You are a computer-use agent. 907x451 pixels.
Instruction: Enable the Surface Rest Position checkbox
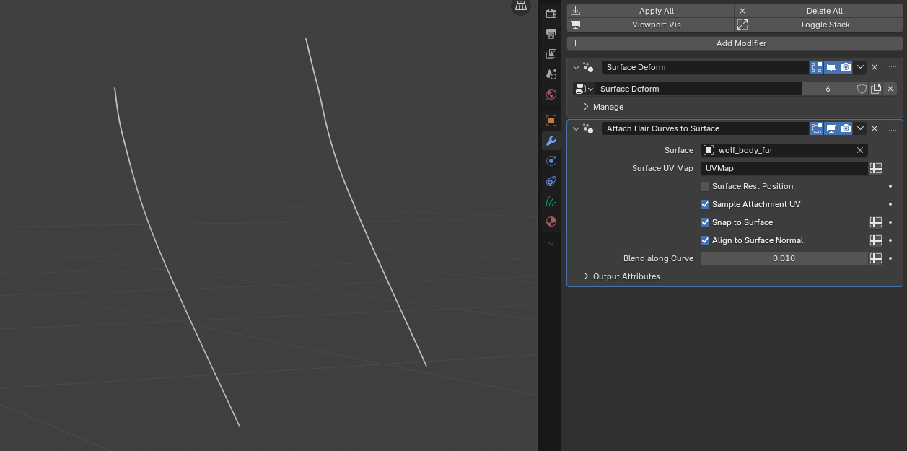click(705, 186)
